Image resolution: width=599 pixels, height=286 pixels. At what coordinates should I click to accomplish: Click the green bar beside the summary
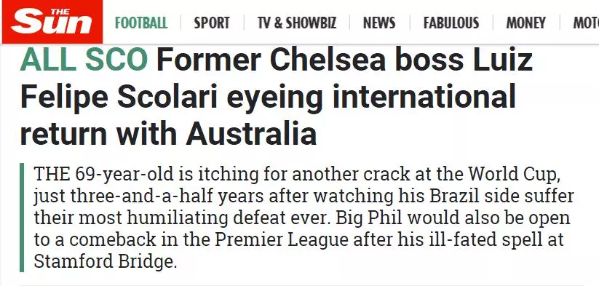(22, 218)
